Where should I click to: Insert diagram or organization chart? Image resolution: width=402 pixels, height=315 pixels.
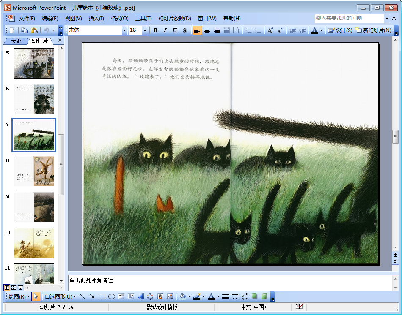tap(151, 296)
